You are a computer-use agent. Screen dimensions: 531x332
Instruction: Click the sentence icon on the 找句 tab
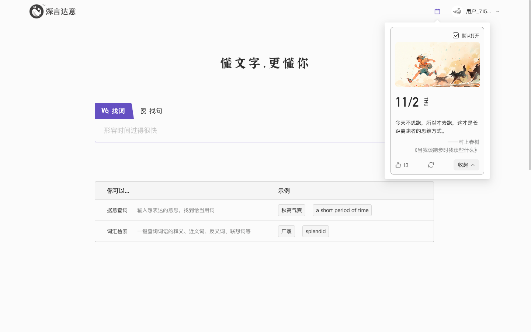(143, 111)
